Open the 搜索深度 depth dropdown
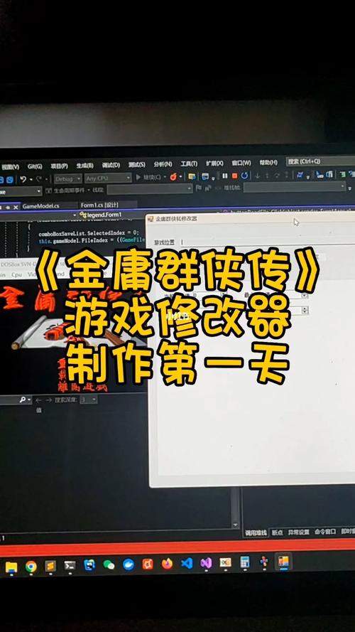The height and width of the screenshot is (632, 355). click(x=88, y=400)
